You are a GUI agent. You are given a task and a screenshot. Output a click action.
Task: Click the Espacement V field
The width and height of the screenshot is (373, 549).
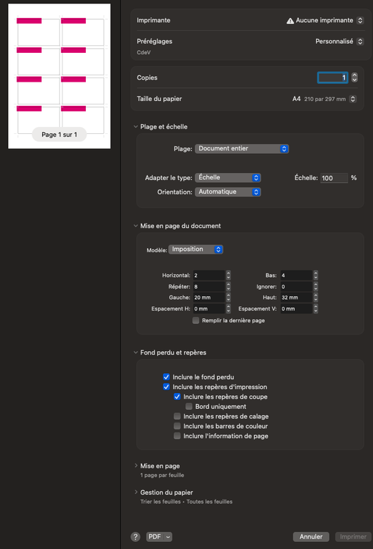[x=296, y=309]
